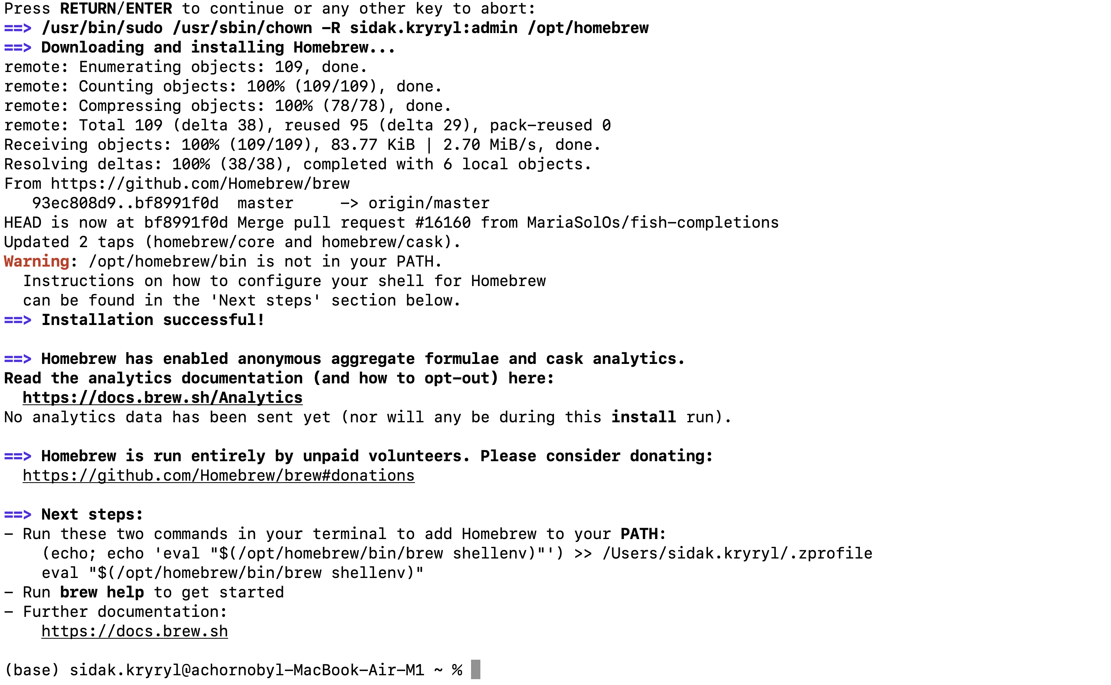Click the red Warning label text

point(37,262)
